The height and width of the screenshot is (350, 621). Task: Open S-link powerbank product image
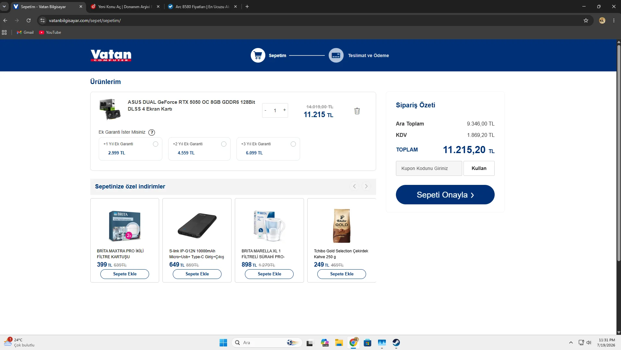[x=197, y=225]
